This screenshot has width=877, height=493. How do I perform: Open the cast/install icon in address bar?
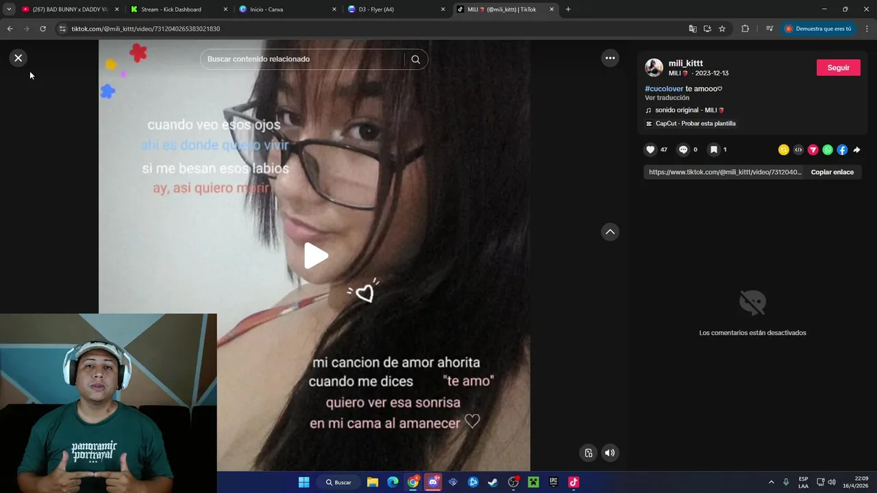click(x=707, y=29)
